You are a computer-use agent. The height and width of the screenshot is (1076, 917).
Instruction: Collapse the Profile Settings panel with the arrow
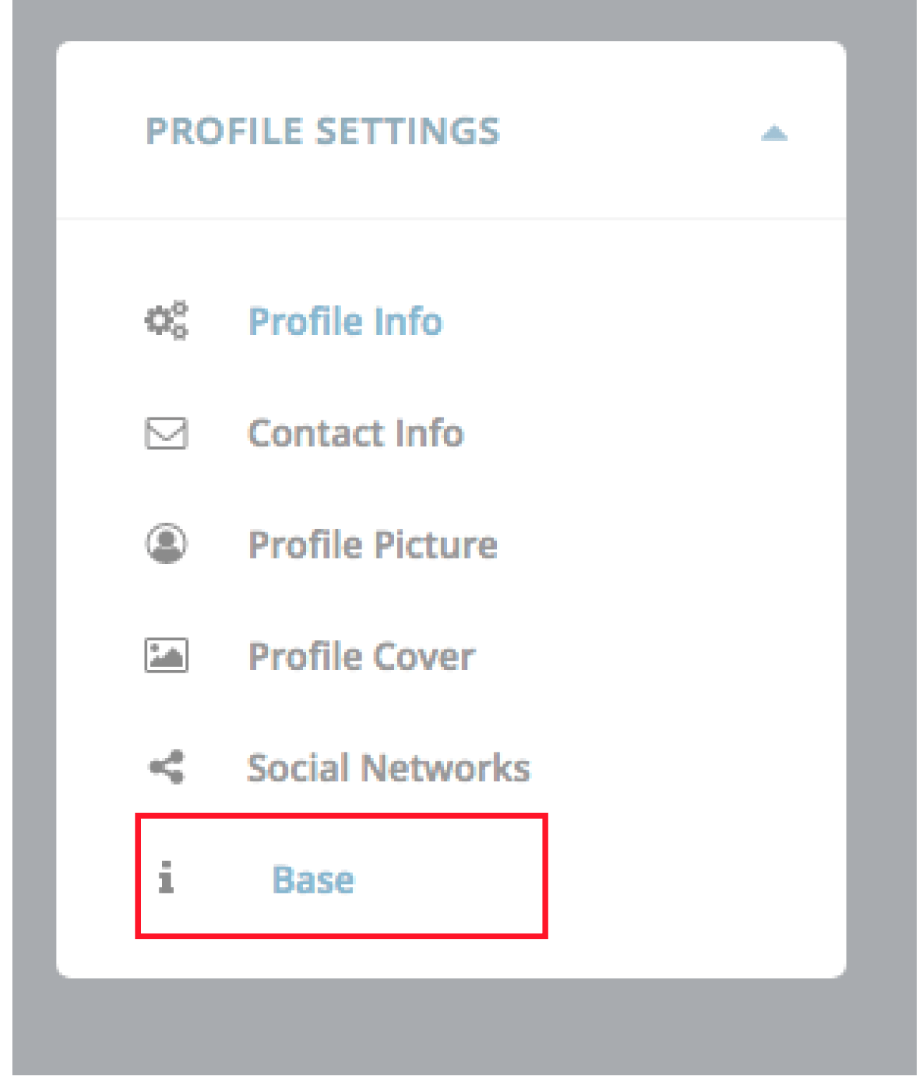(774, 133)
